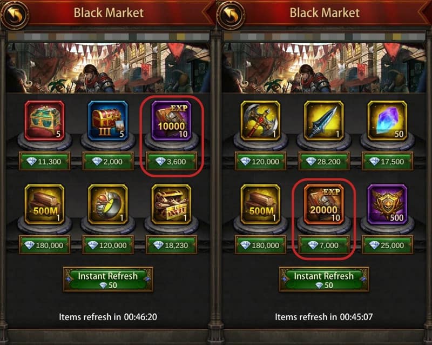This screenshot has width=432, height=345.
Task: Click the 28,200 gems price button
Action: (324, 162)
